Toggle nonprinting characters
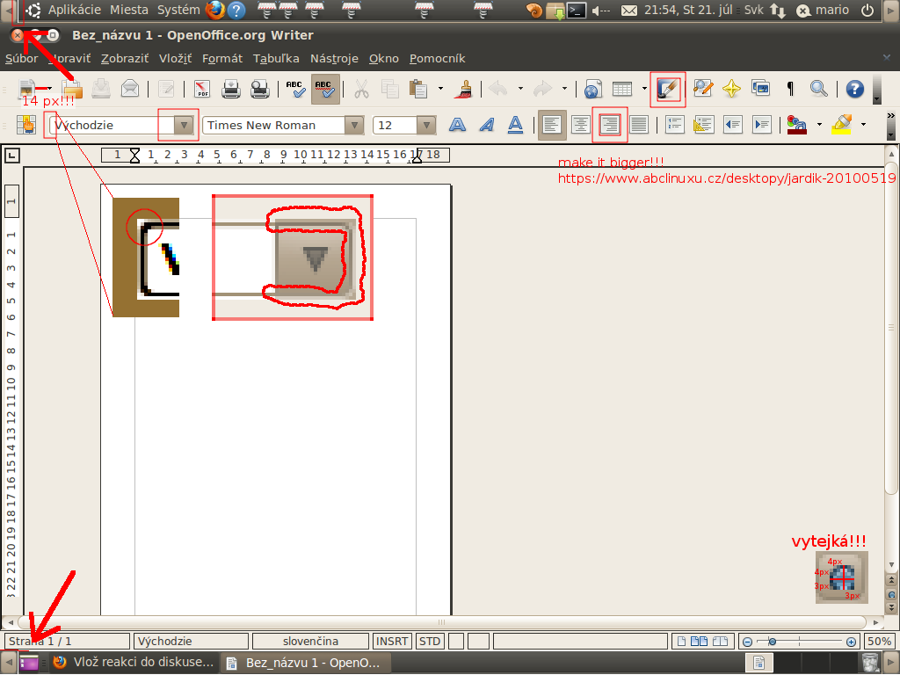The image size is (900, 675). click(790, 89)
